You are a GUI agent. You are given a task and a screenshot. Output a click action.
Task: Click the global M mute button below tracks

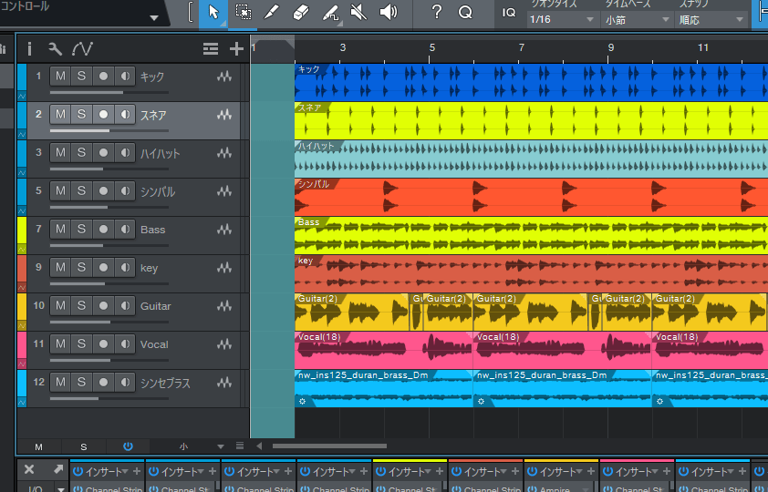[38, 446]
